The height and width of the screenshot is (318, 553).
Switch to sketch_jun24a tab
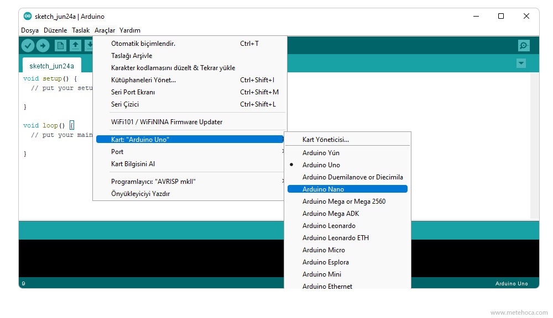coord(52,66)
